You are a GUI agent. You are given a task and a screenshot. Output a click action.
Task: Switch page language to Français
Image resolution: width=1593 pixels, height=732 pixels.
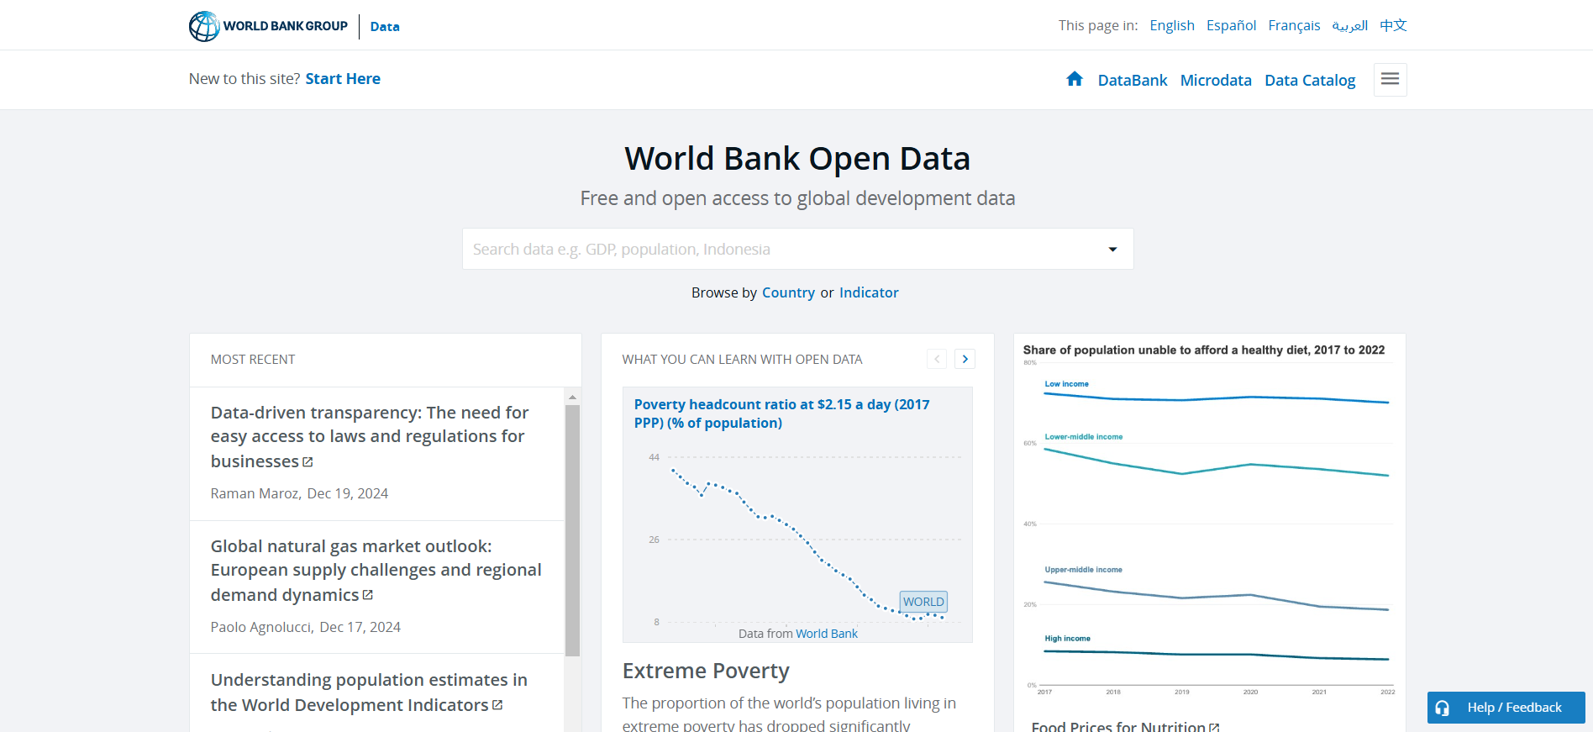(1294, 25)
